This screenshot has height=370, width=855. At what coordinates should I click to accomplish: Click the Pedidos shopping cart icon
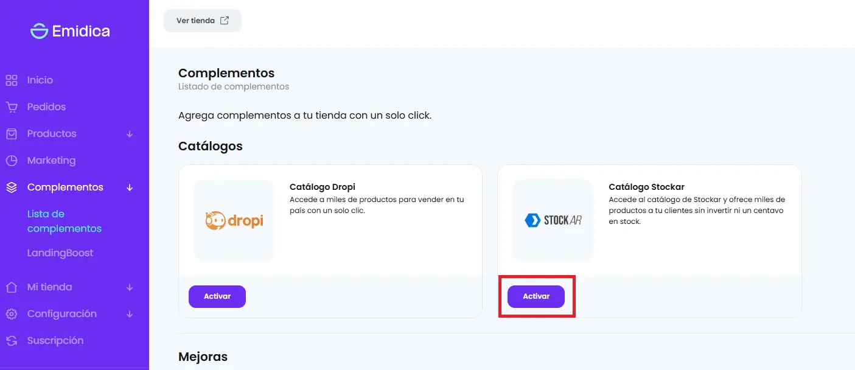click(12, 107)
